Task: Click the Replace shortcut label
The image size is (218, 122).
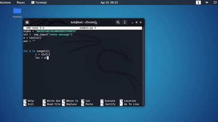Action: [72, 104]
